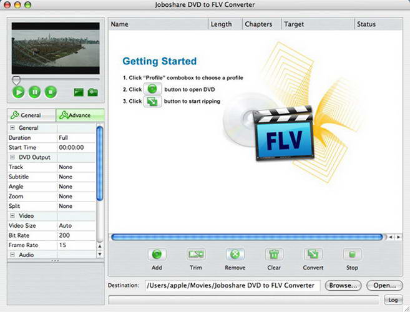This screenshot has width=410, height=312.
Task: Open the Angle value None
Action: 76,187
